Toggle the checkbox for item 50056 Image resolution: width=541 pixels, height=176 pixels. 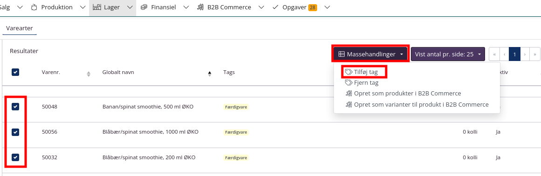pyautogui.click(x=15, y=132)
